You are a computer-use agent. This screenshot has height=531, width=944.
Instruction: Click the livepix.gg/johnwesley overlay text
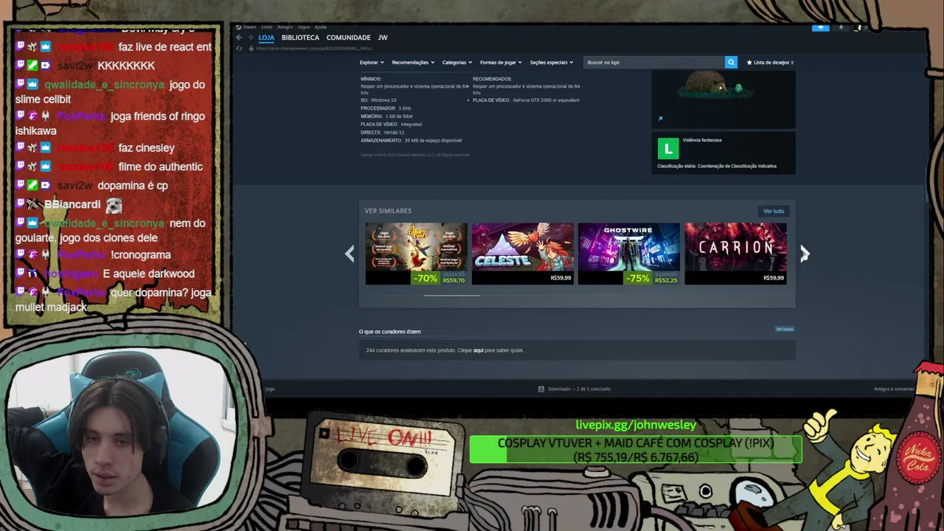click(x=636, y=425)
